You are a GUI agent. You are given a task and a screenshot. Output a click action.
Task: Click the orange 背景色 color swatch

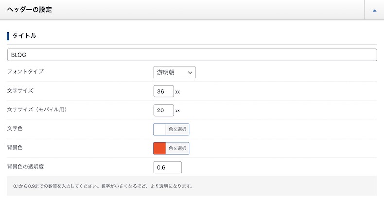click(x=159, y=148)
